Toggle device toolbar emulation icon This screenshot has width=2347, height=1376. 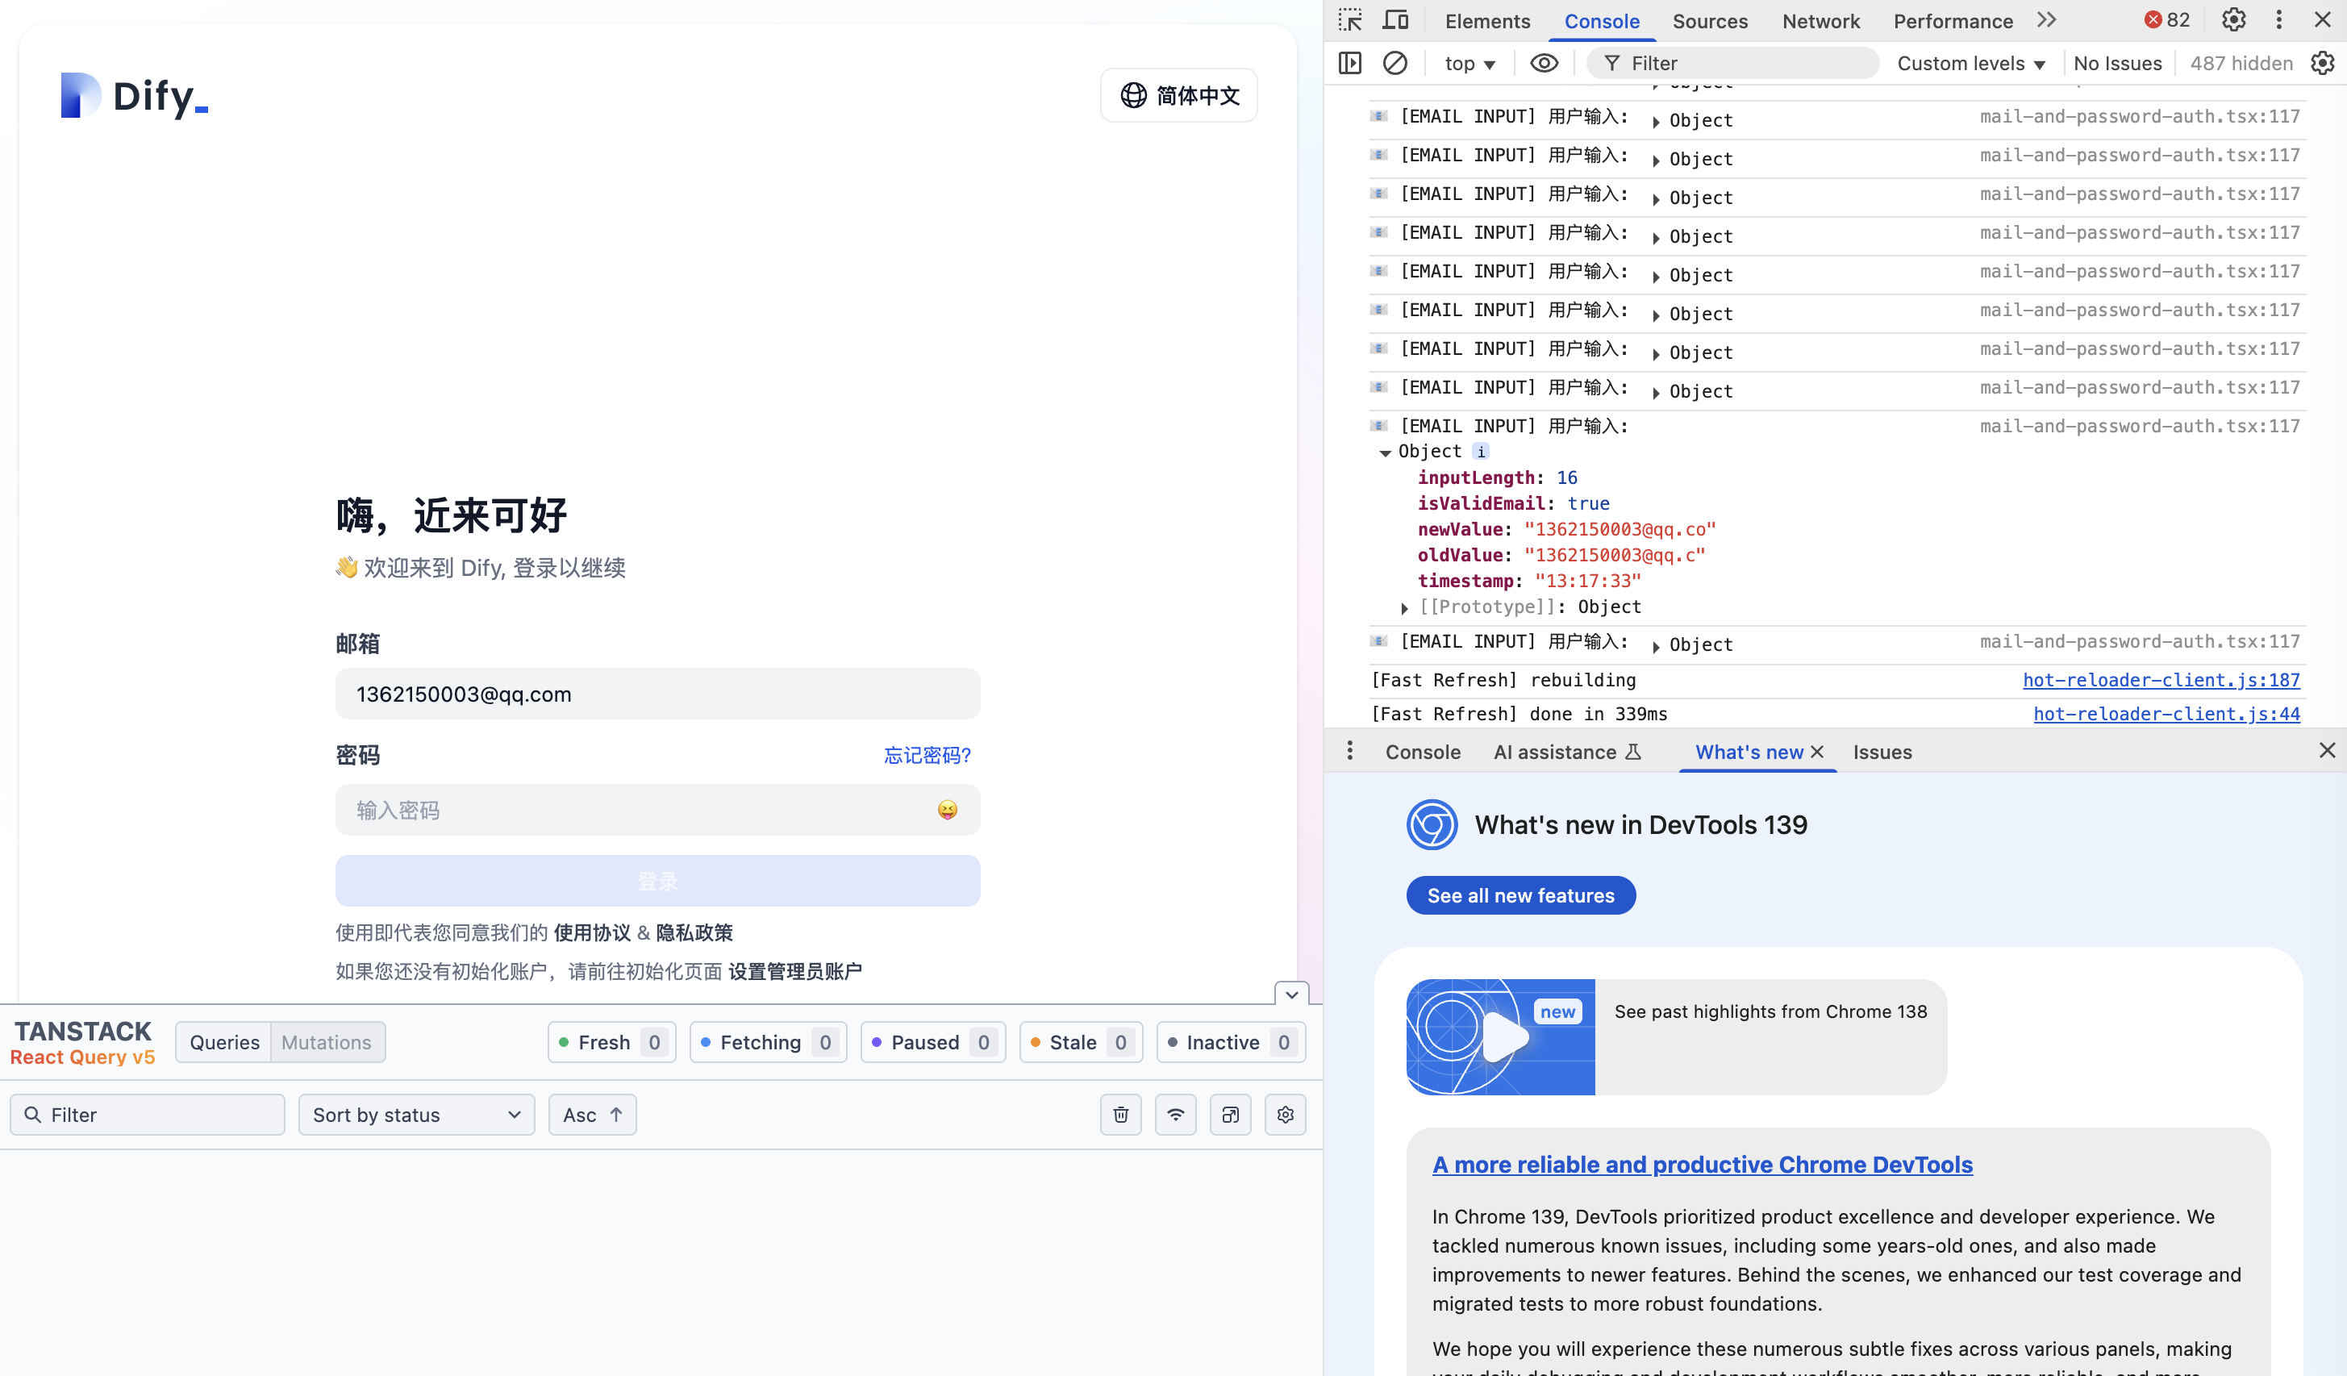pyautogui.click(x=1395, y=20)
